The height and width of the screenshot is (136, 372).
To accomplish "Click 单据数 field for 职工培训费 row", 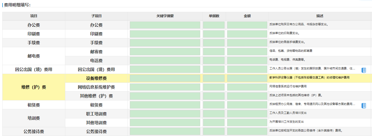I will coord(214,114).
